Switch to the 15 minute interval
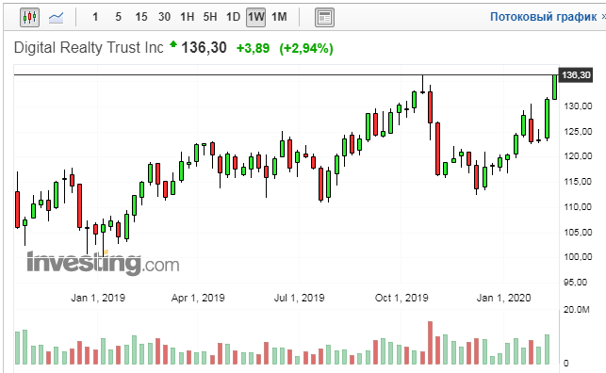Image resolution: width=606 pixels, height=373 pixels. [x=141, y=17]
